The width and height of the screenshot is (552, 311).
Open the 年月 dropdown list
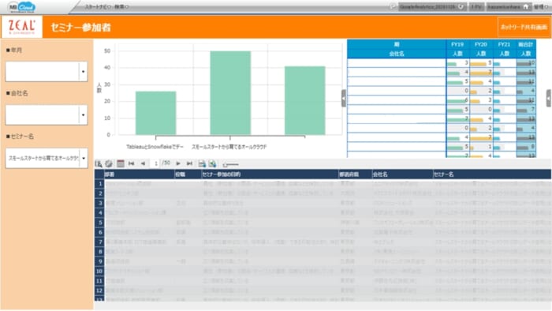click(x=83, y=72)
